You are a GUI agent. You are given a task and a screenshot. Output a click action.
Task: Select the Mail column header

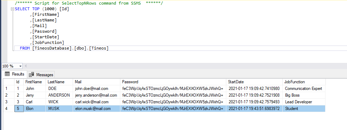(97, 82)
